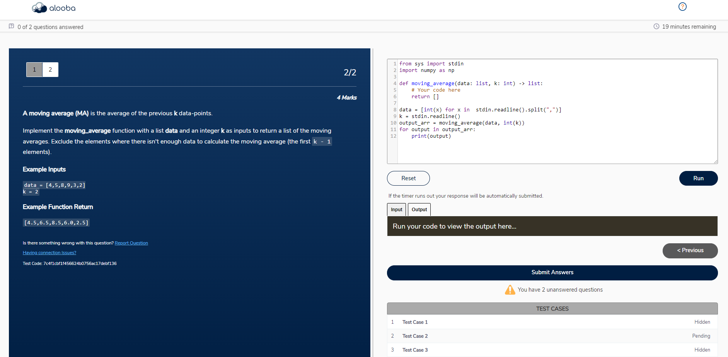This screenshot has height=357, width=728.
Task: Select the Test Case 2 row
Action: point(552,336)
